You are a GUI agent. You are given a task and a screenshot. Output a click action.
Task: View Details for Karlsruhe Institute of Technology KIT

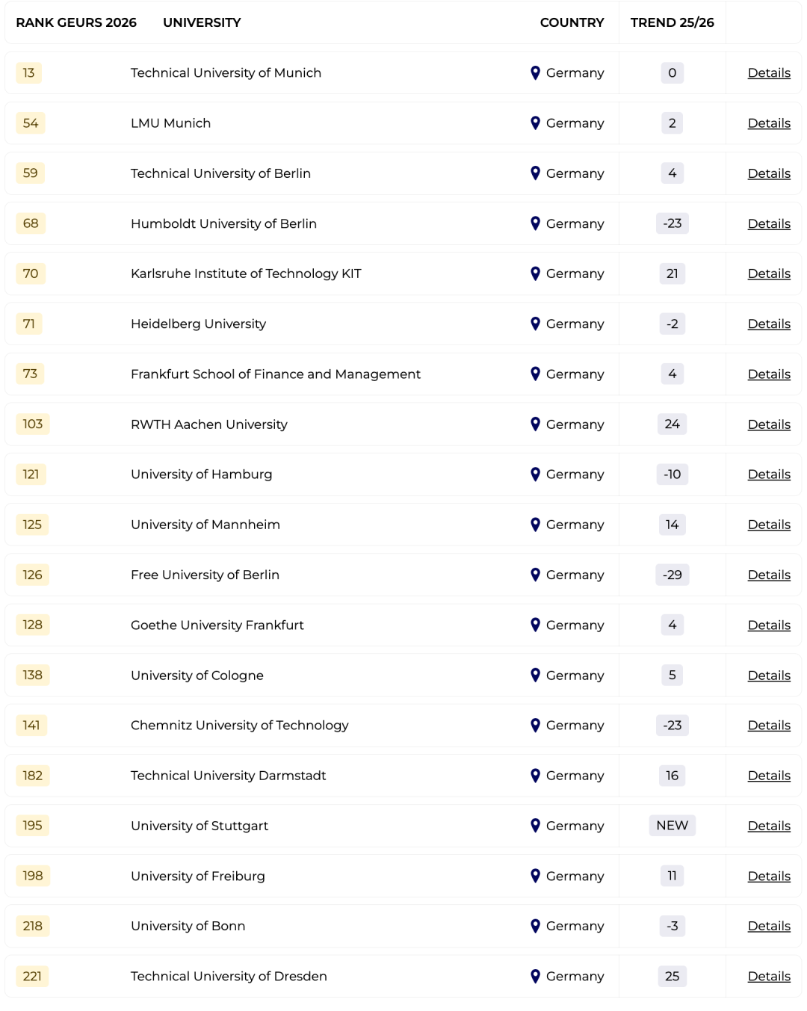point(769,273)
